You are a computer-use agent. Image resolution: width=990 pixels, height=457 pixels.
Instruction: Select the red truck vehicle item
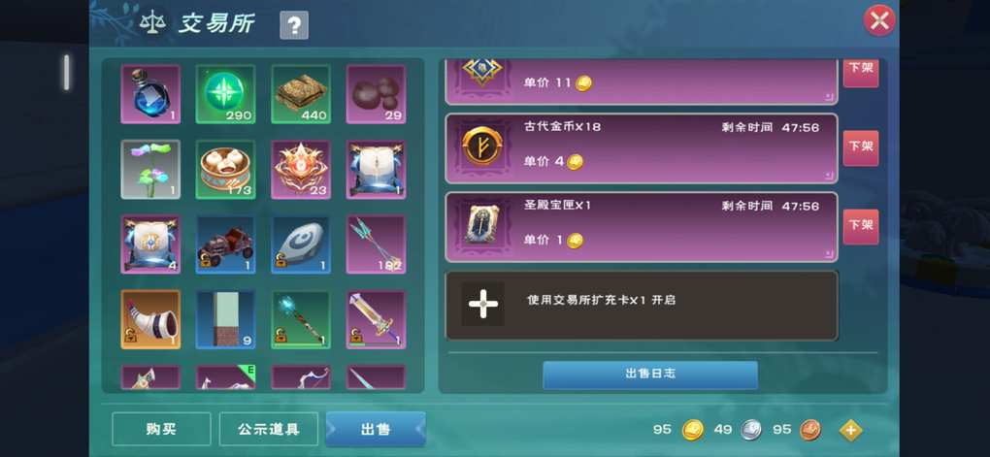(x=225, y=245)
